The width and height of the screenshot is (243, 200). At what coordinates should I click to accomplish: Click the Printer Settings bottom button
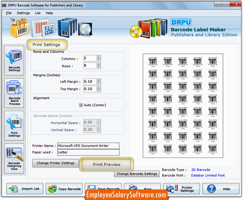tap(181, 189)
